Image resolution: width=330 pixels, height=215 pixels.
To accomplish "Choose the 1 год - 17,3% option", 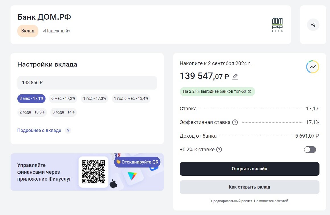I will coord(94,99).
